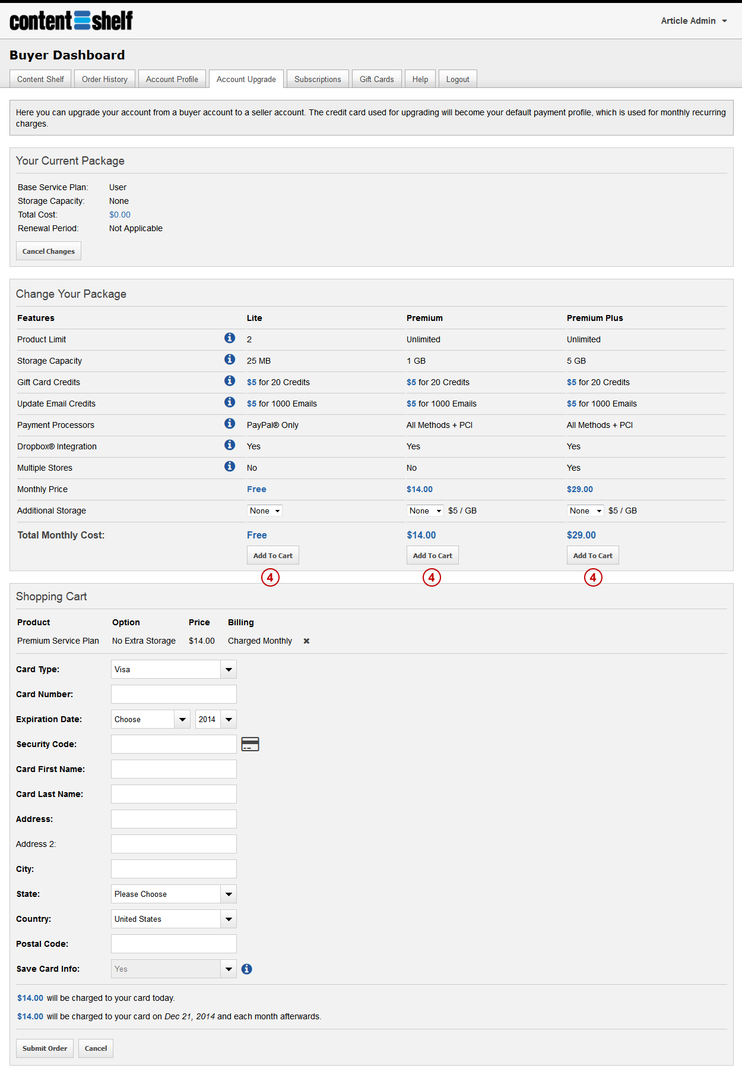Click the $0.00 Total Cost link

120,215
